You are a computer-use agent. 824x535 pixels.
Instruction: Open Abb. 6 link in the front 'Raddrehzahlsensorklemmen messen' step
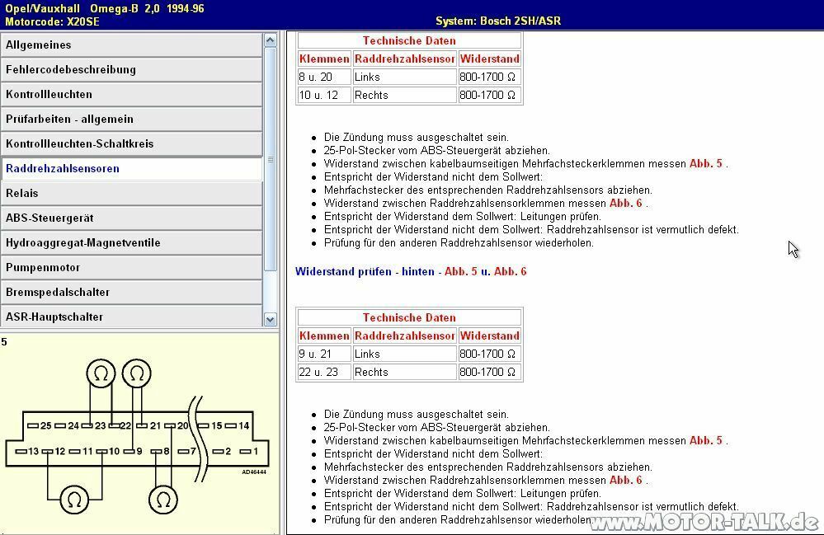(x=625, y=203)
